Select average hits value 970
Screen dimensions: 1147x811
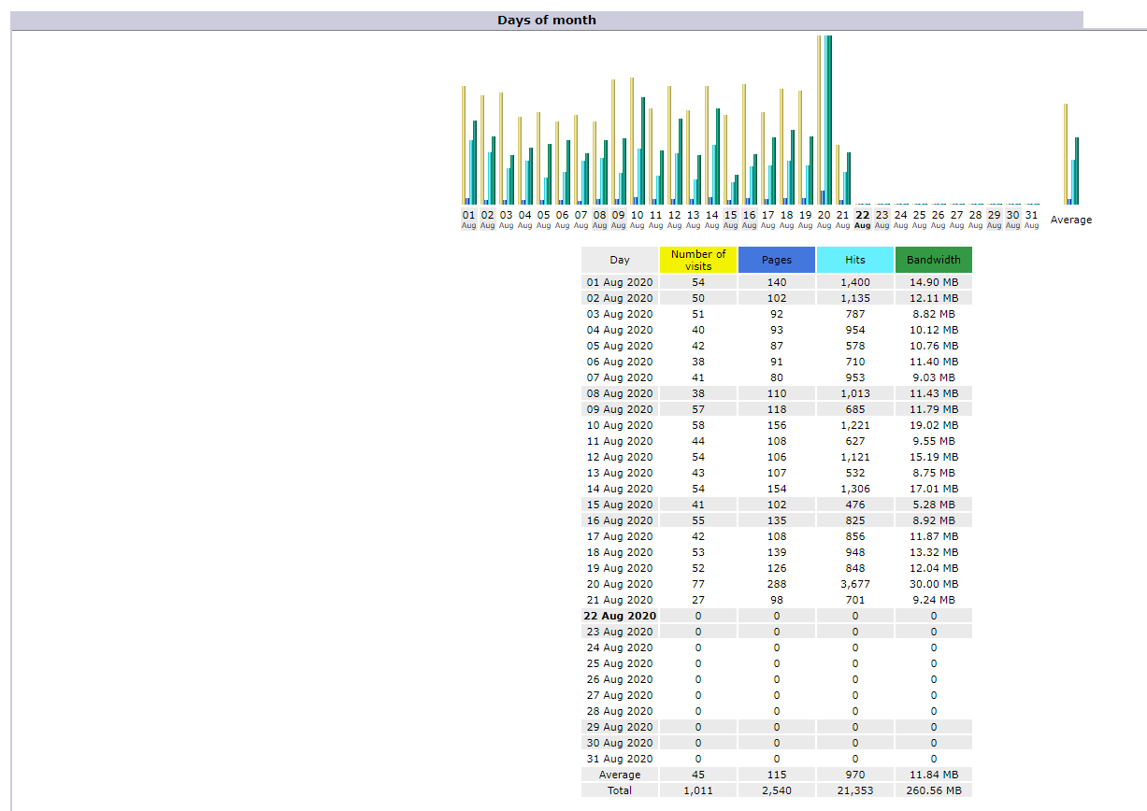pyautogui.click(x=855, y=775)
